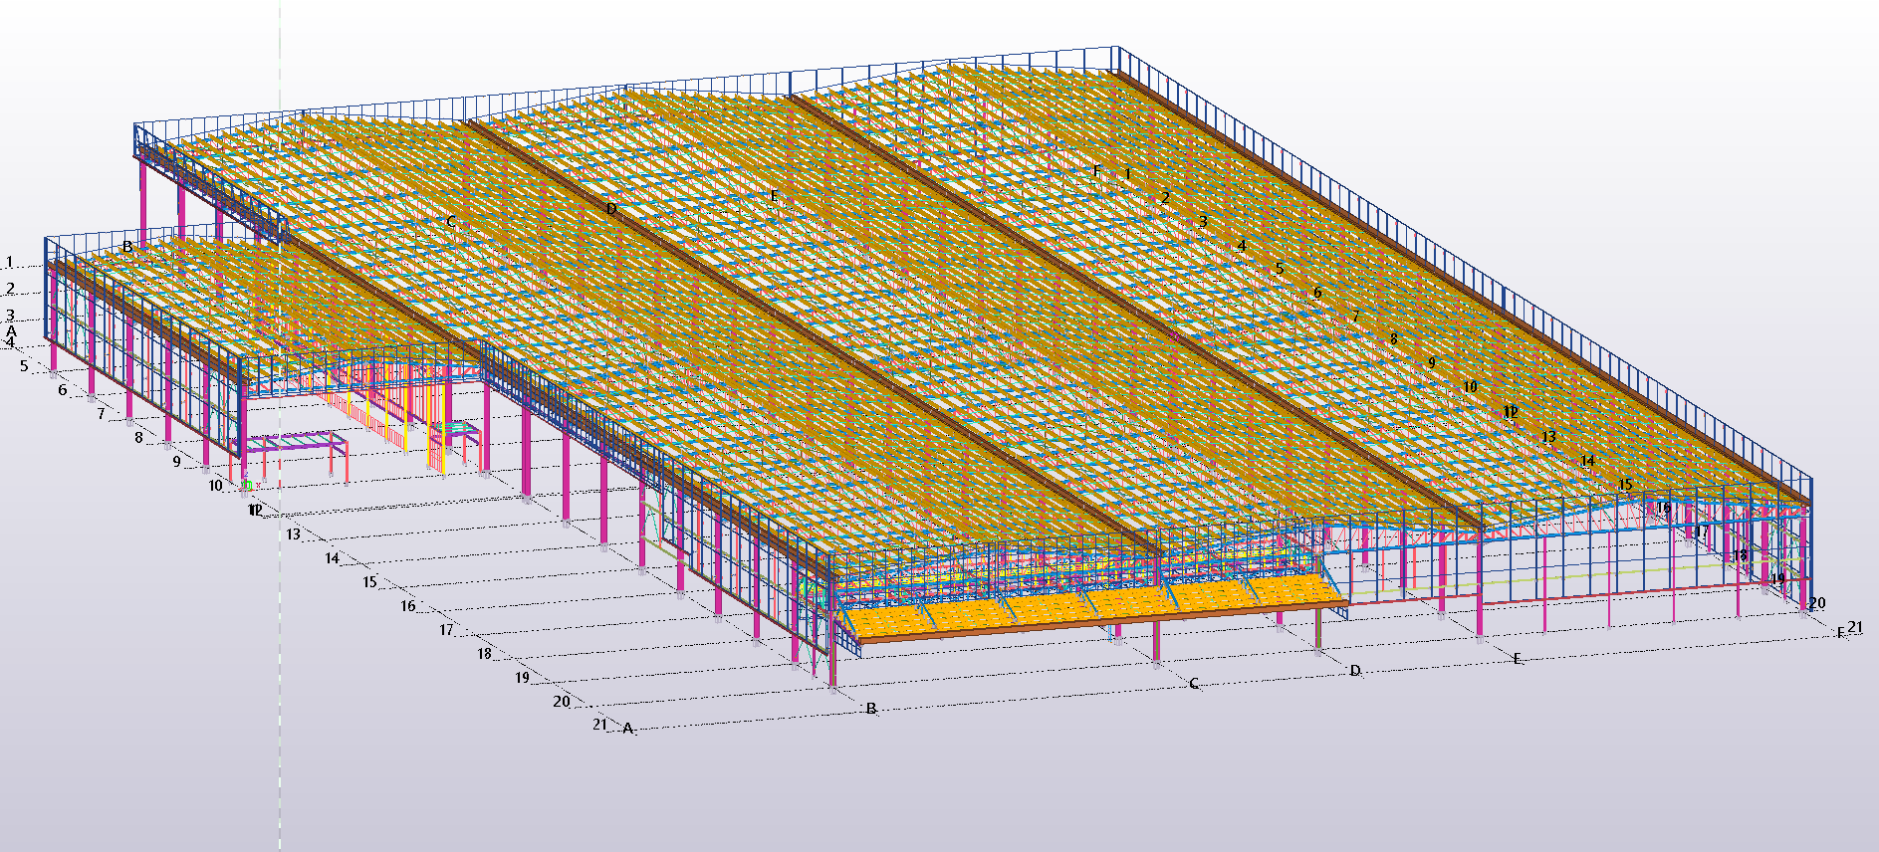Pick ground-level grid label E at axis end
The width and height of the screenshot is (1879, 852).
click(1518, 659)
